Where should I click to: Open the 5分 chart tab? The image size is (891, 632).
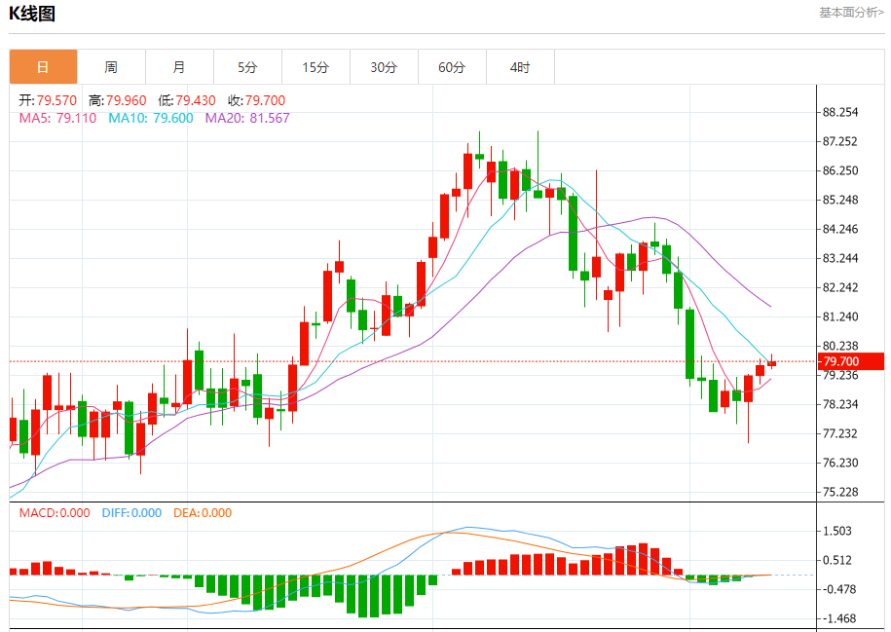(x=247, y=67)
